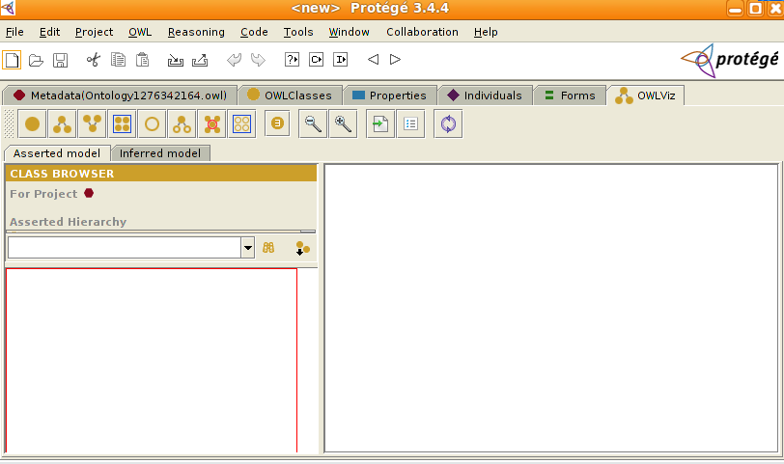
Task: Click the boxed 'C' arrow icon
Action: [316, 60]
